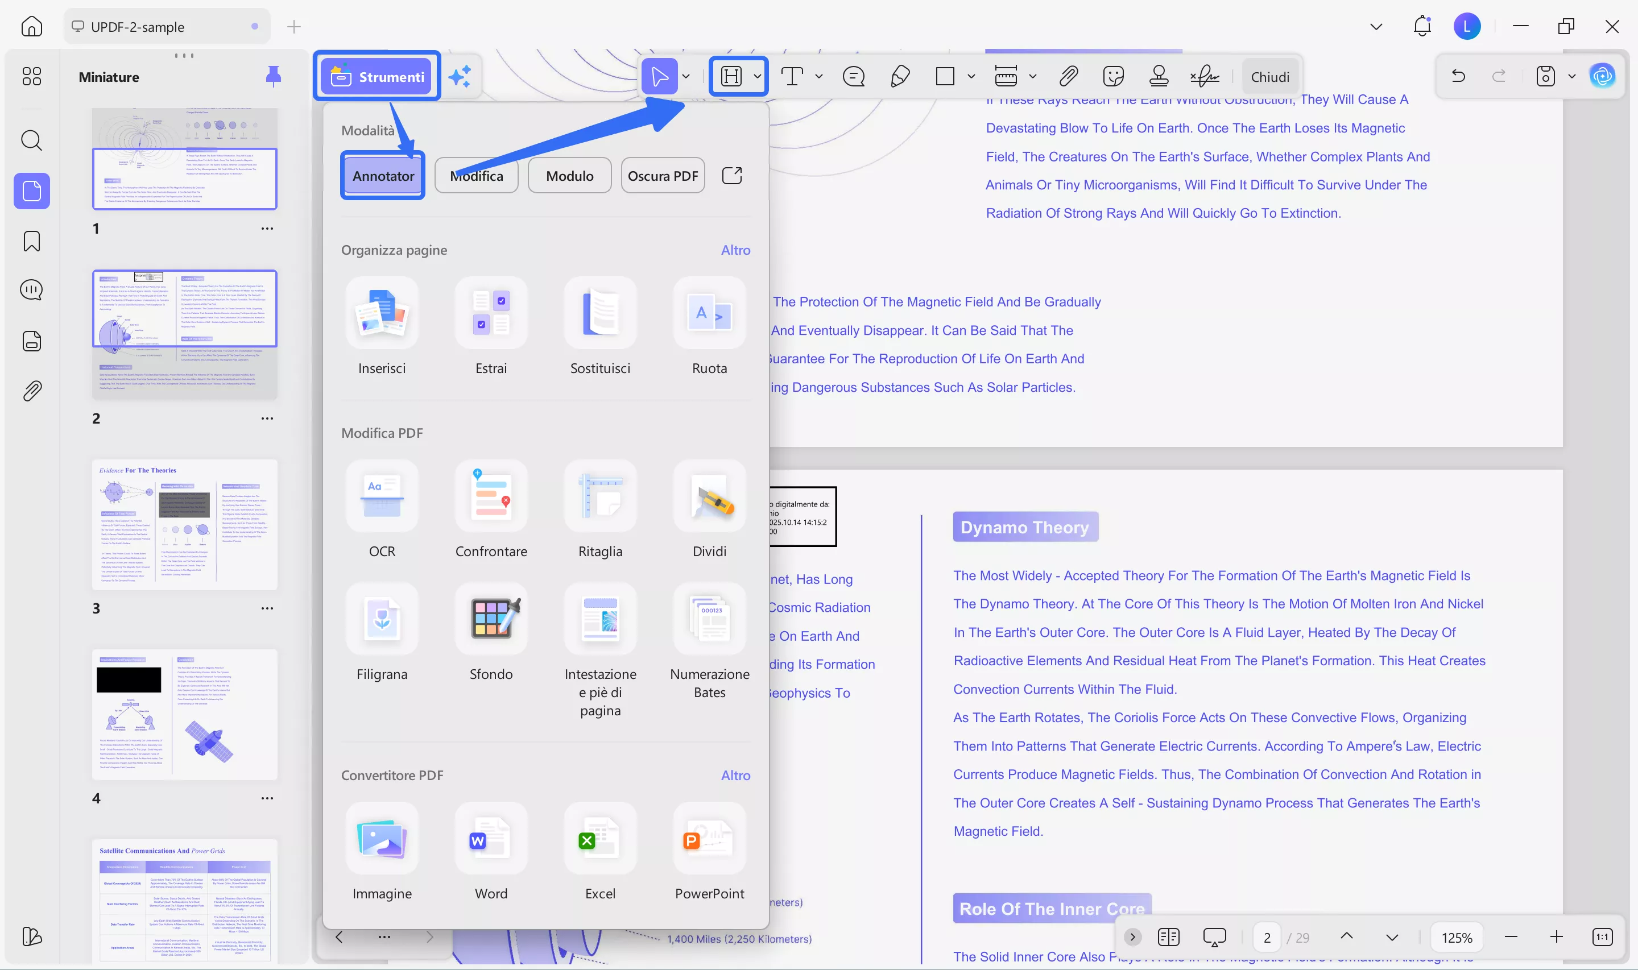Open the UPDF-2-sample document tab

point(138,27)
